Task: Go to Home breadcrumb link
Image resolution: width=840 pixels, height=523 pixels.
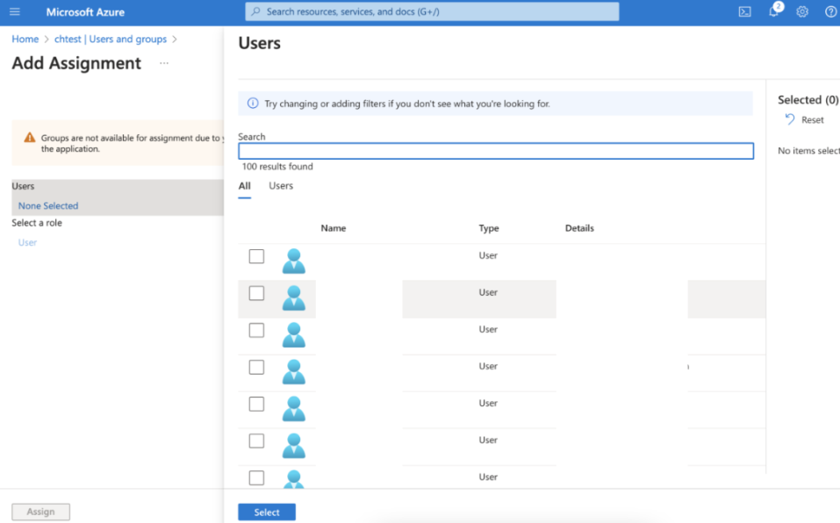Action: pyautogui.click(x=25, y=39)
